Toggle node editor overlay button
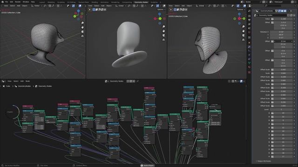 (241, 81)
